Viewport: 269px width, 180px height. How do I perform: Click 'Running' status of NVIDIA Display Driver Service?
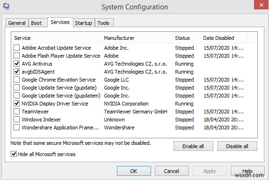(184, 104)
